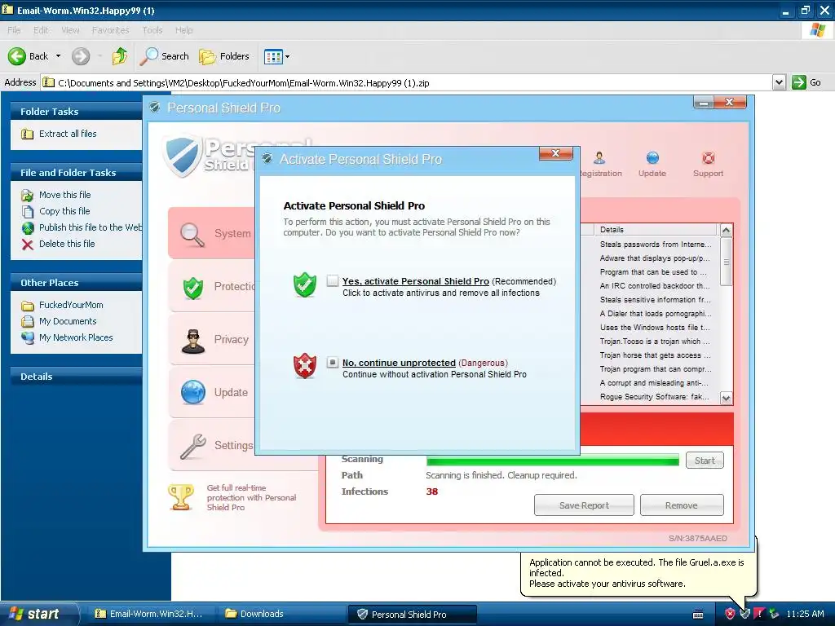Click the green Go arrow icon

click(x=799, y=82)
